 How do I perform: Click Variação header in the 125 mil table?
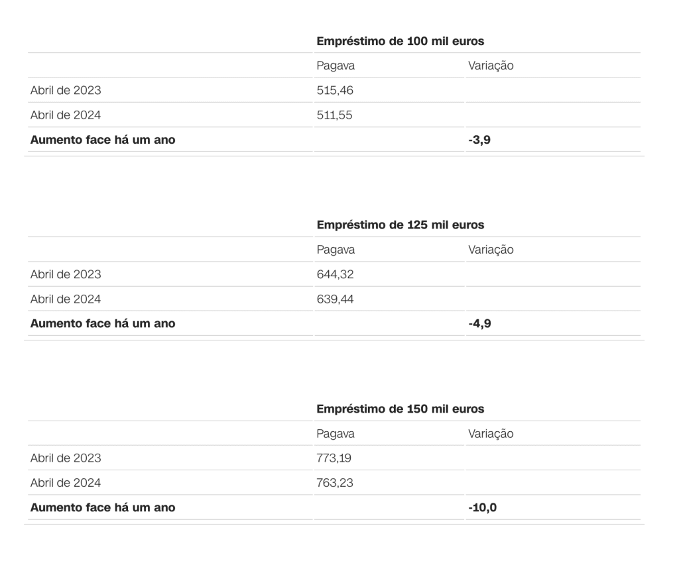(x=491, y=250)
